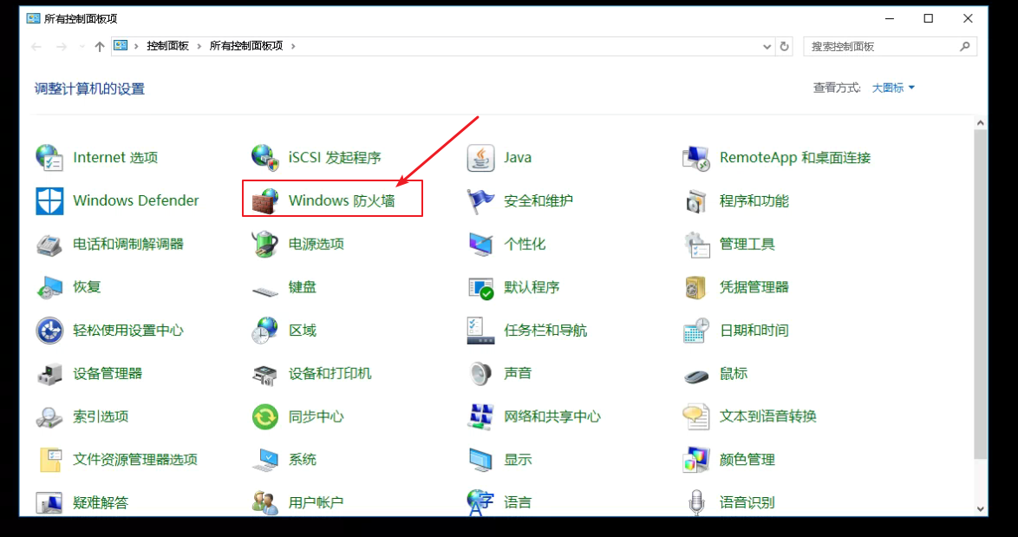Click the scrollbar down arrow
The width and height of the screenshot is (1018, 537).
click(x=981, y=510)
